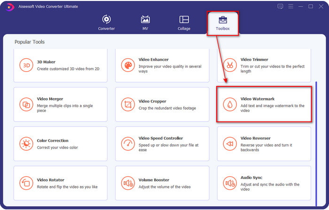Open the feedback chat icon
The image size is (329, 210).
[x=280, y=6]
